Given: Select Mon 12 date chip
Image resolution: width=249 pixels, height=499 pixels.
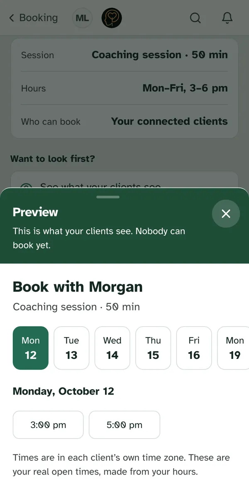Looking at the screenshot, I should [x=31, y=348].
